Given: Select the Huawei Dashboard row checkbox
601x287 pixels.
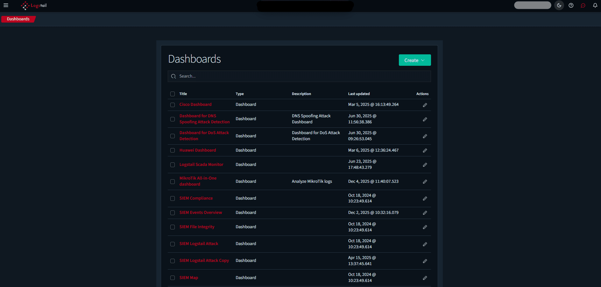Looking at the screenshot, I should pyautogui.click(x=173, y=150).
